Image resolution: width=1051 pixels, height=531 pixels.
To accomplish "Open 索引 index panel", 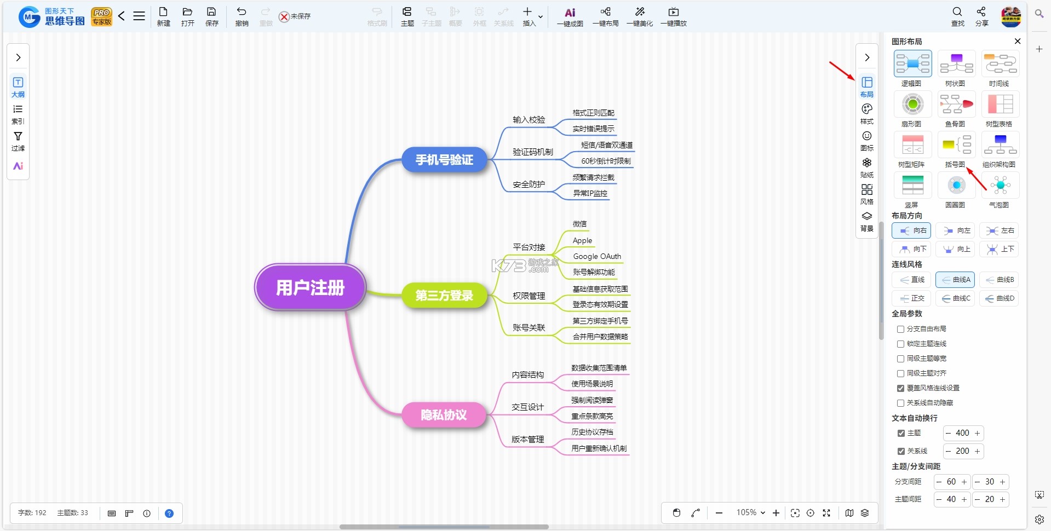I will pyautogui.click(x=18, y=114).
